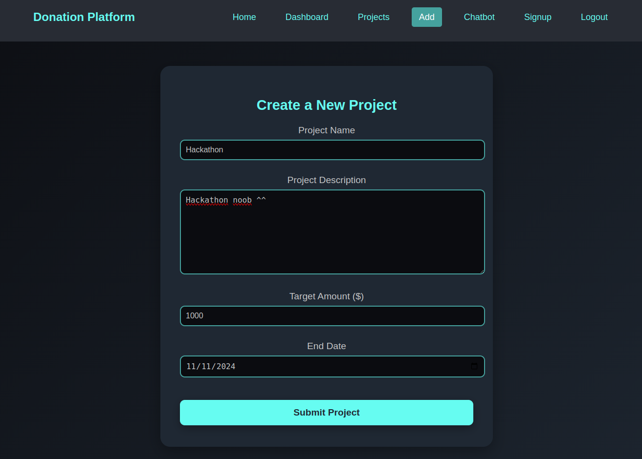This screenshot has width=642, height=459.
Task: Click the Logout link
Action: click(594, 17)
